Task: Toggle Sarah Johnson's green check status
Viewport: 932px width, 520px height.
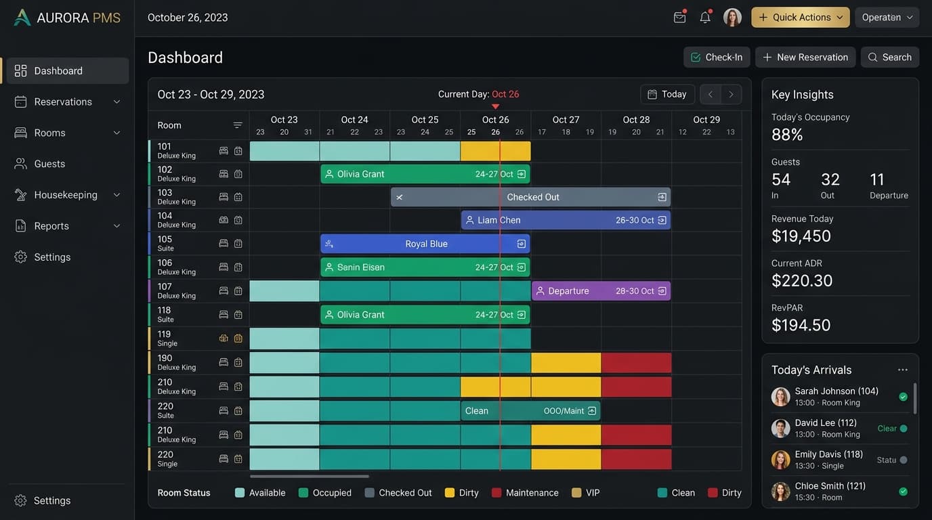Action: pyautogui.click(x=903, y=397)
